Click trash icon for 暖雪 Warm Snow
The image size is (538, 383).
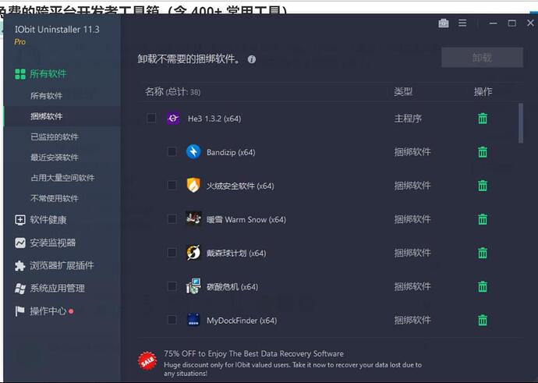pyautogui.click(x=483, y=219)
